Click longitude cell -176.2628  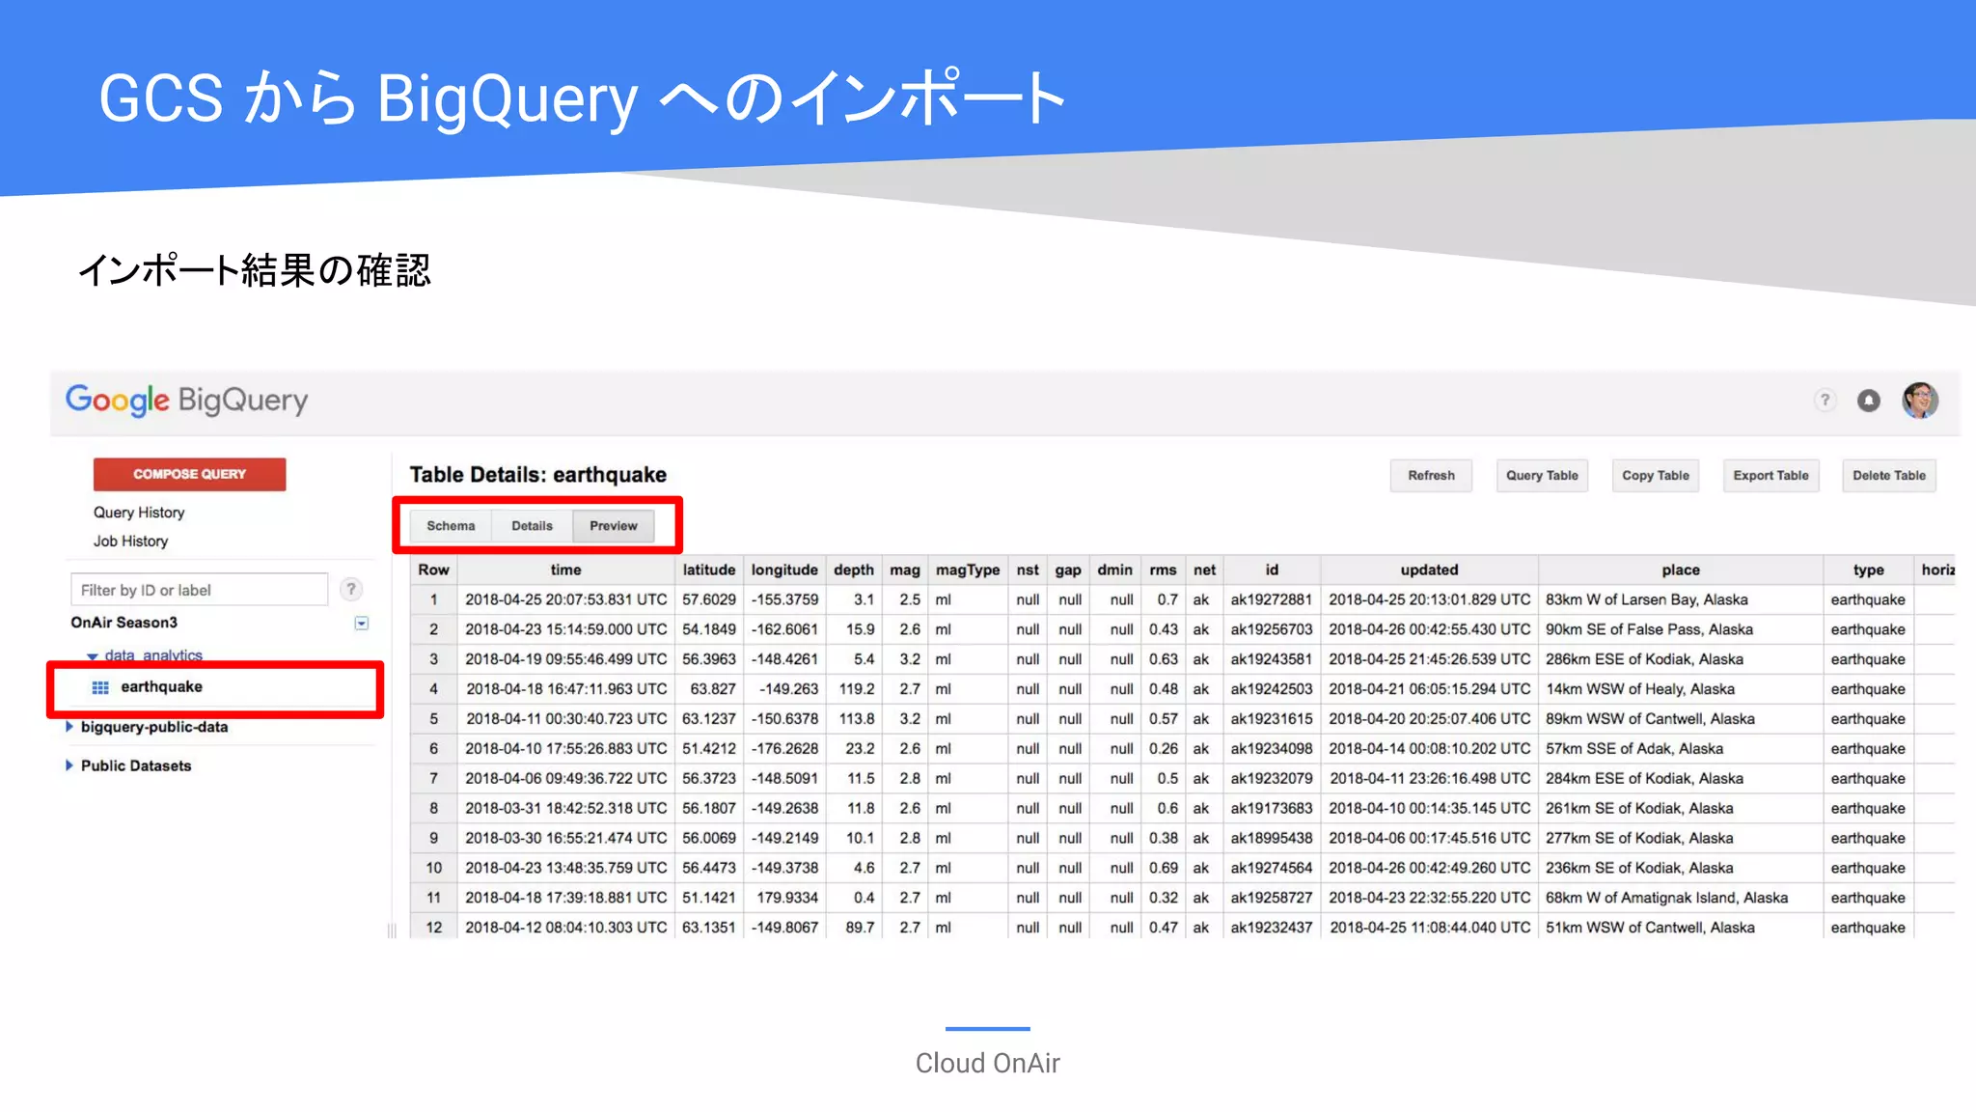click(x=784, y=749)
